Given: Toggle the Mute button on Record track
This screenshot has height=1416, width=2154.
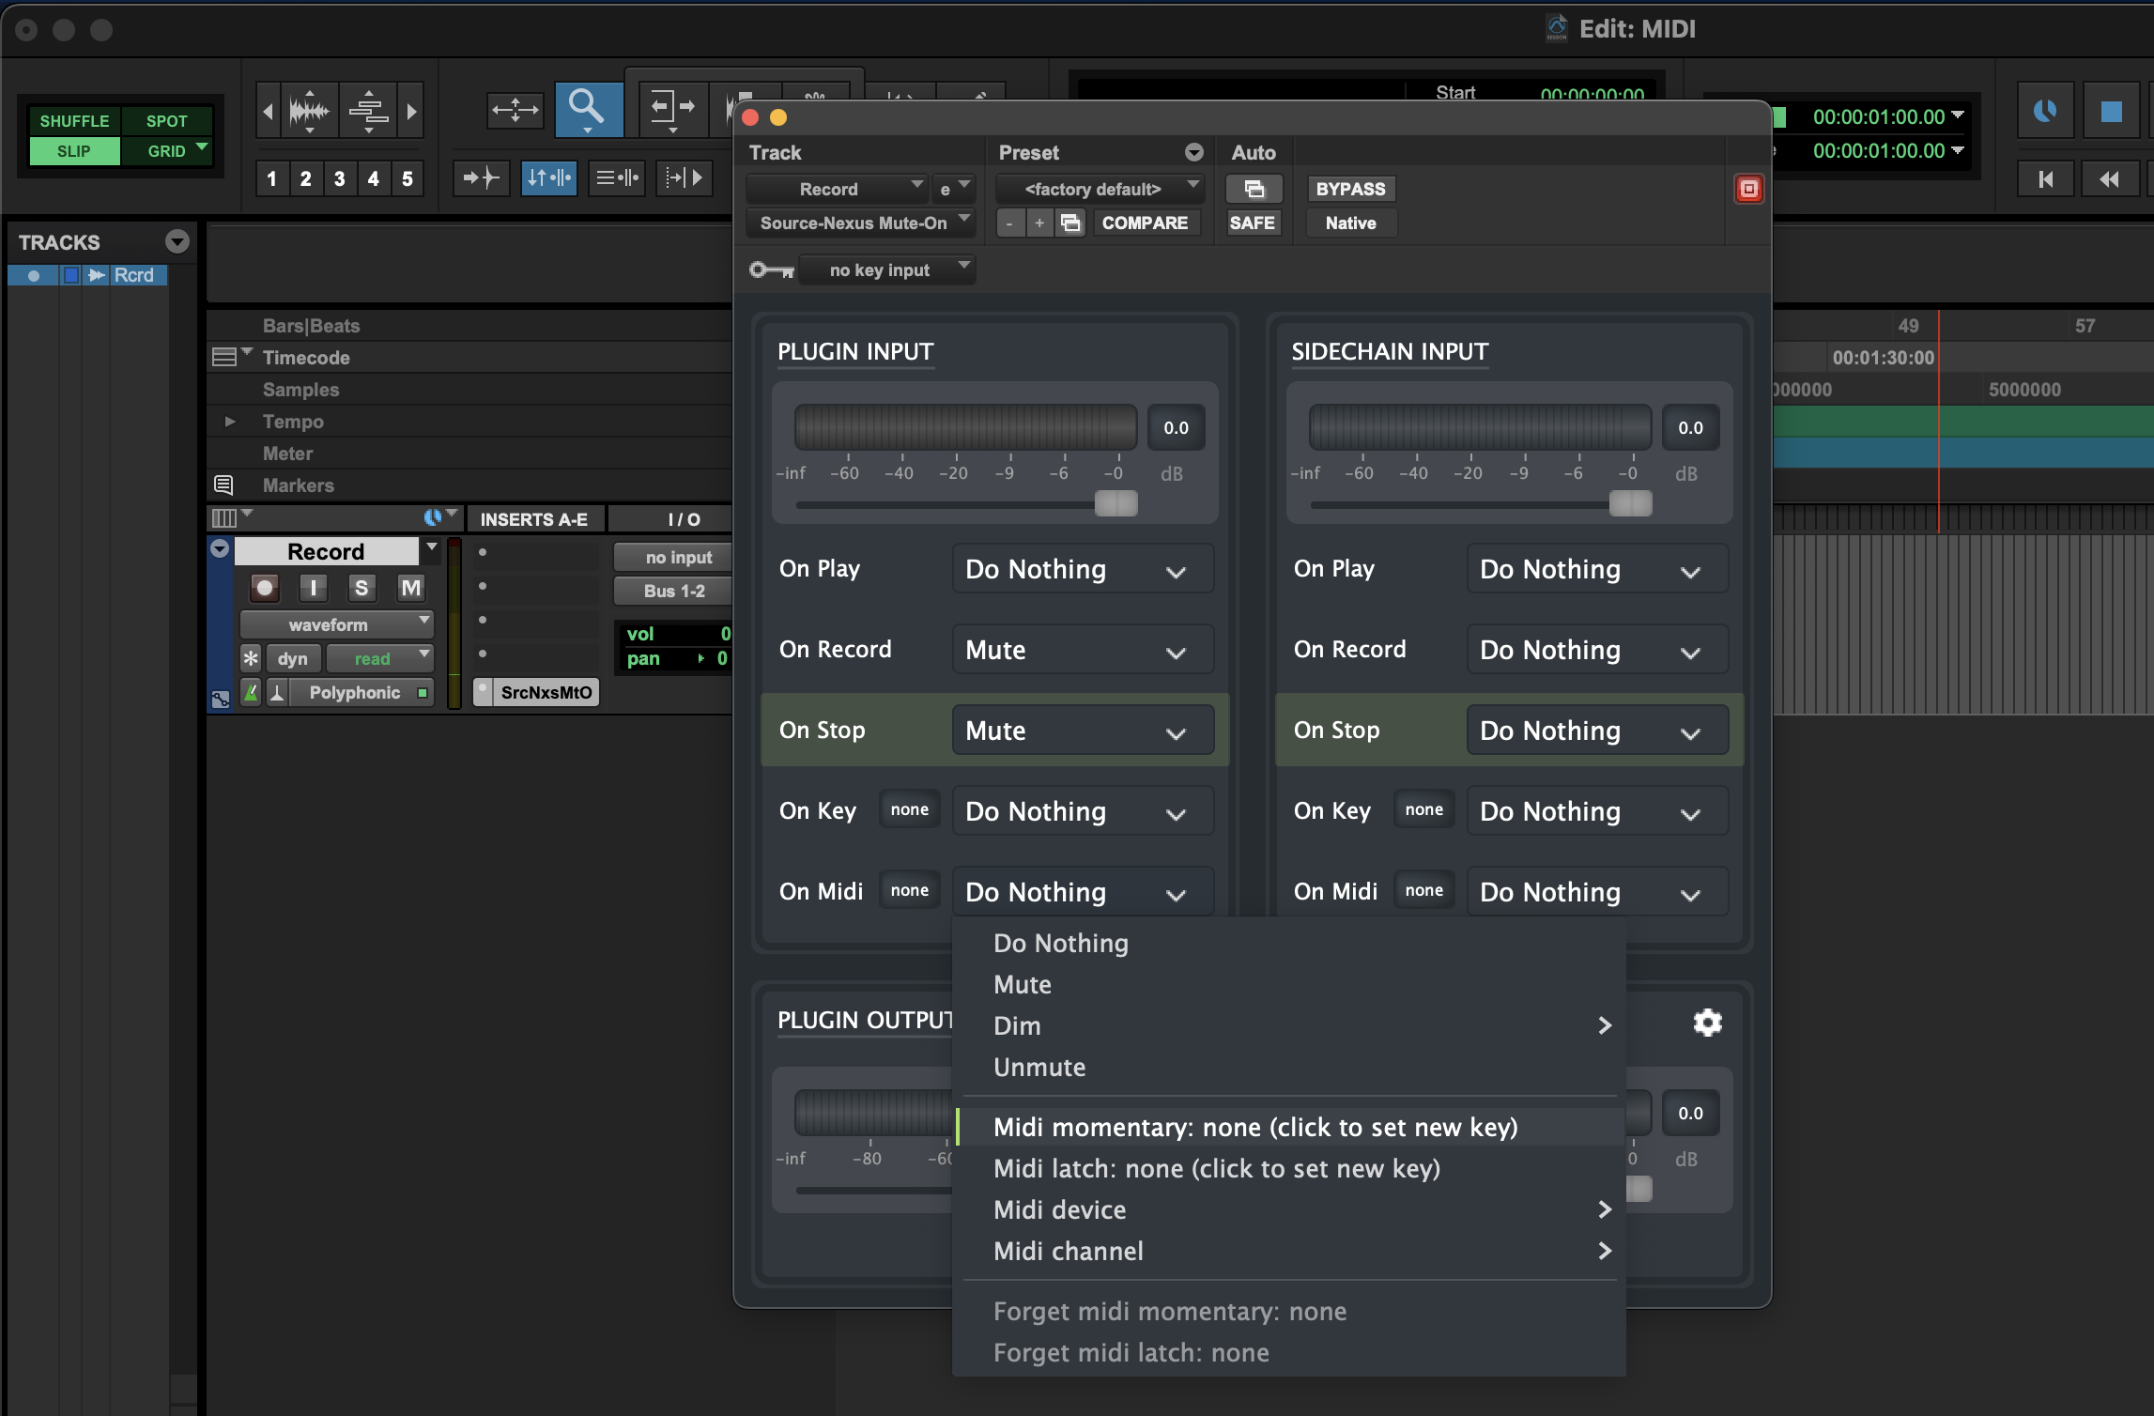Looking at the screenshot, I should (410, 589).
